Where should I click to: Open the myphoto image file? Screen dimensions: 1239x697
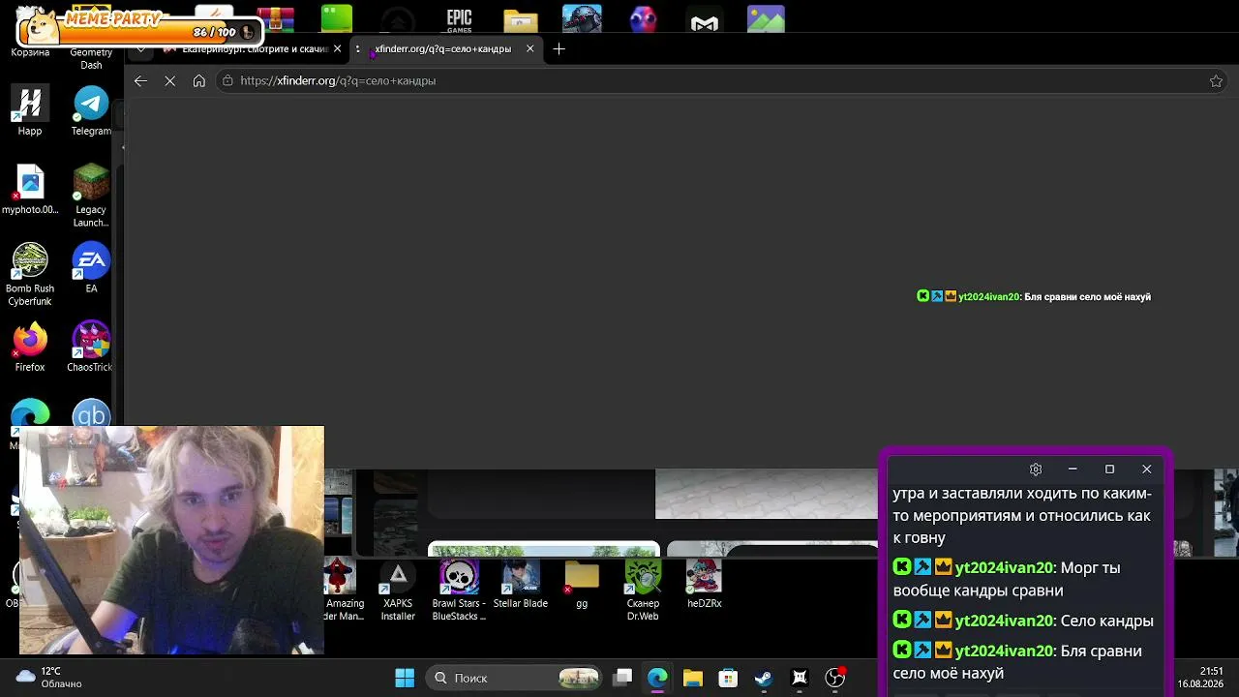(x=30, y=190)
